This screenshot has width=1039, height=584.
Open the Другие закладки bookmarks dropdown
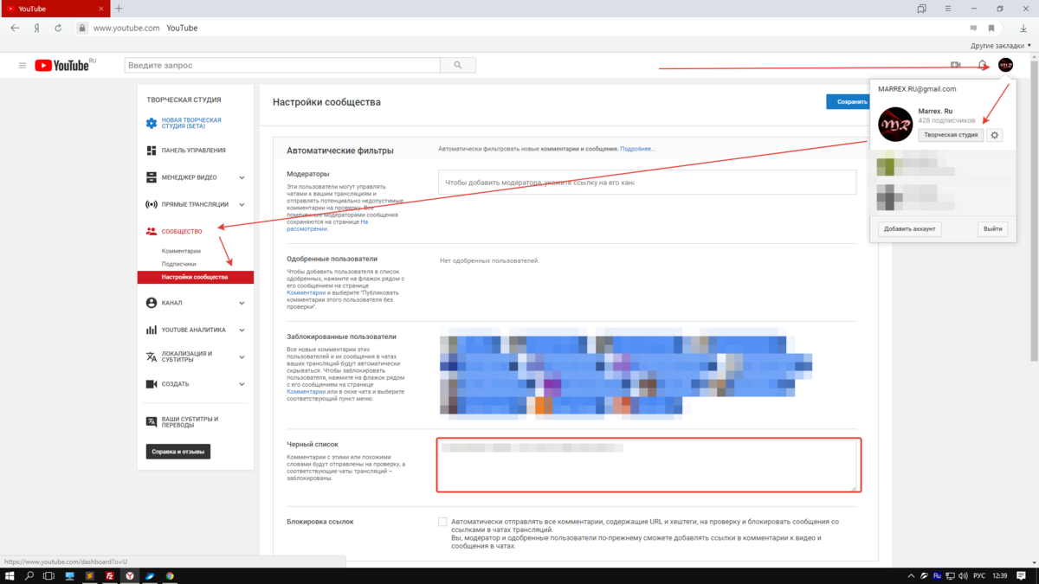pos(1002,44)
